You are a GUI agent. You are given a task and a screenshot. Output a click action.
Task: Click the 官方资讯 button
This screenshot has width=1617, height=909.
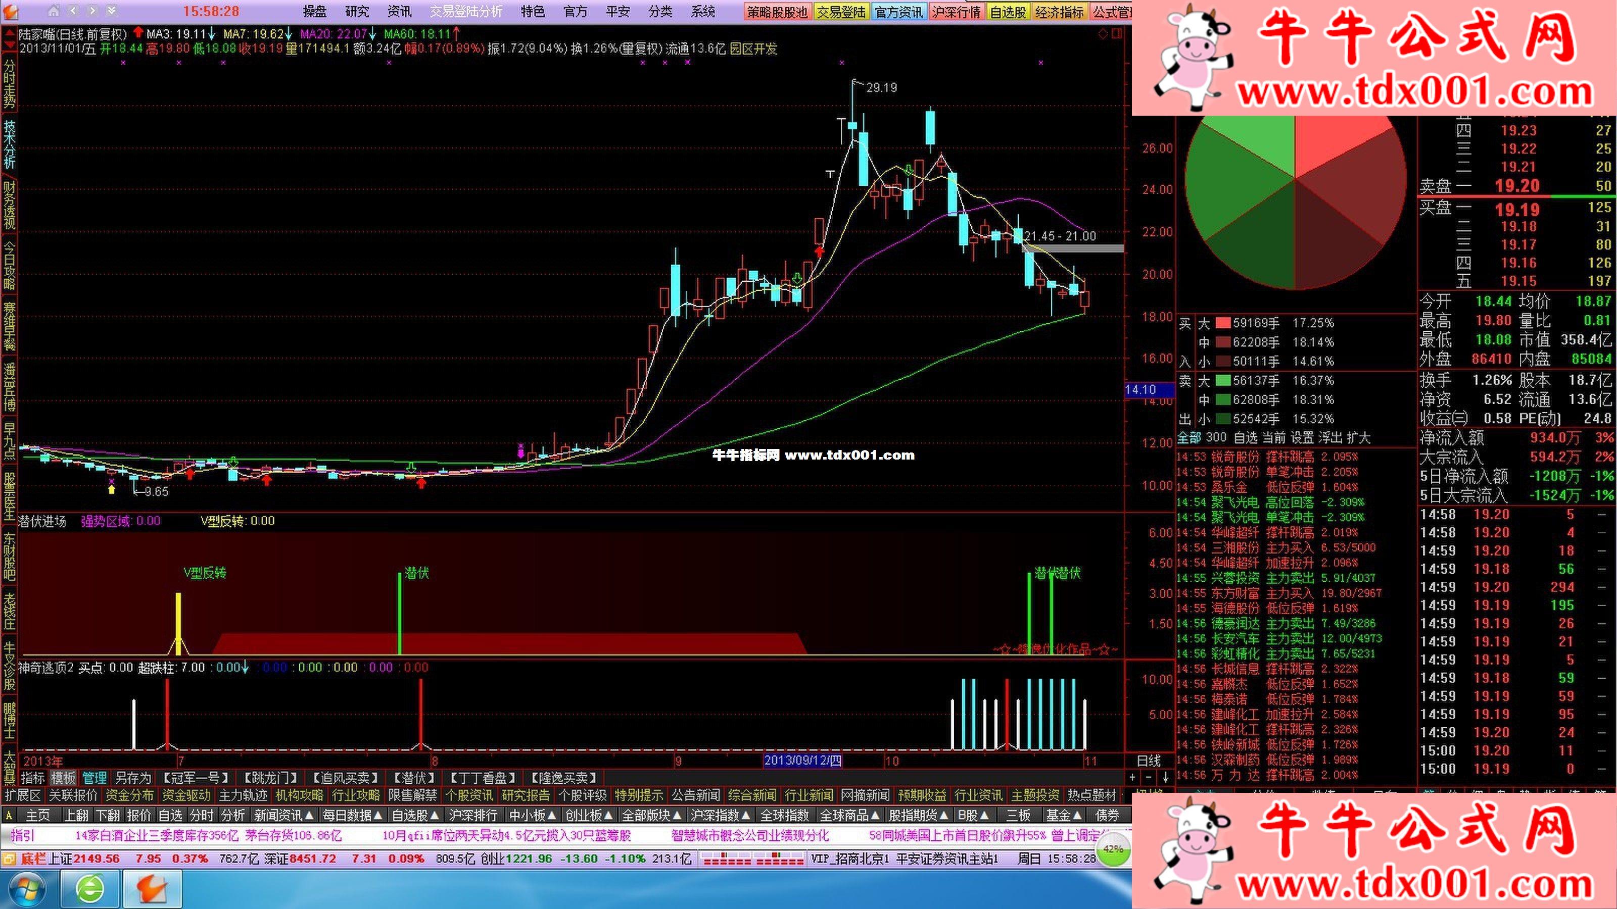(898, 12)
